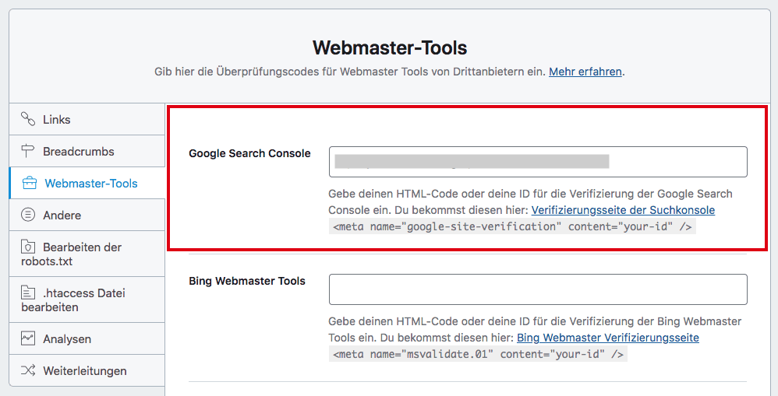The width and height of the screenshot is (778, 396).
Task: Click the Bing Webmaster Tools label
Action: click(x=247, y=281)
